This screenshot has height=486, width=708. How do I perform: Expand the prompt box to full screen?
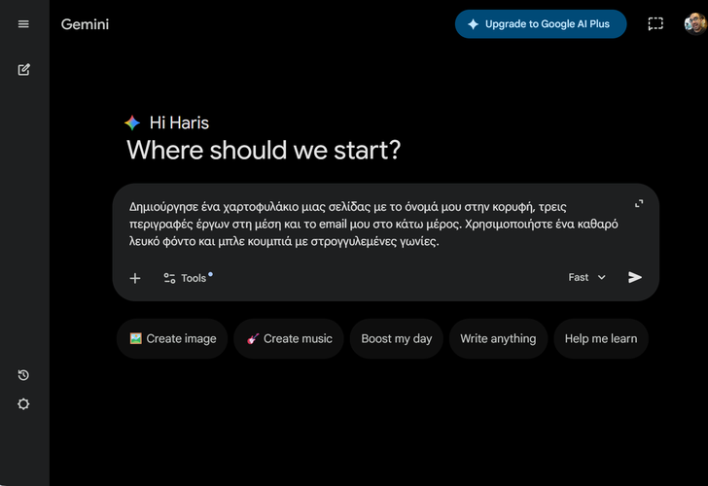point(639,204)
